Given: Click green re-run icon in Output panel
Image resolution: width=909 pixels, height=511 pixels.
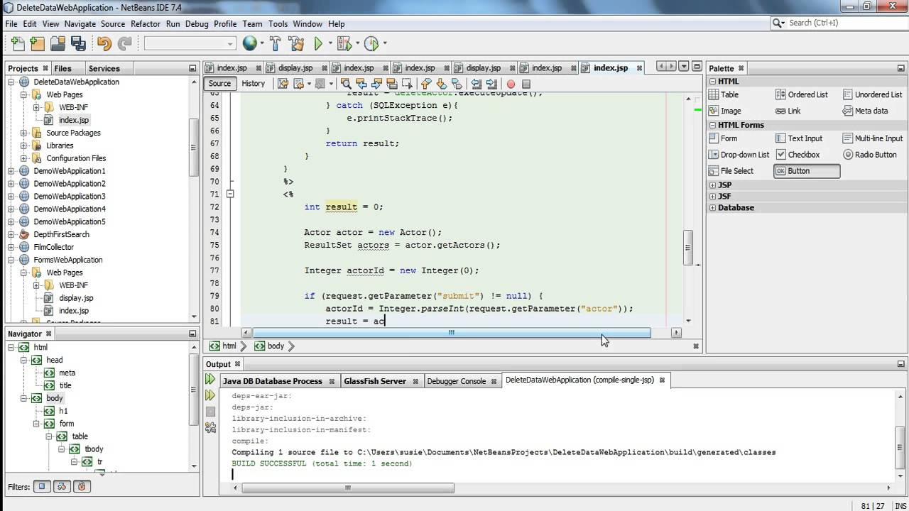Looking at the screenshot, I should tap(210, 380).
